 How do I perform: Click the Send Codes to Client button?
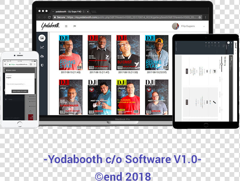(20, 91)
